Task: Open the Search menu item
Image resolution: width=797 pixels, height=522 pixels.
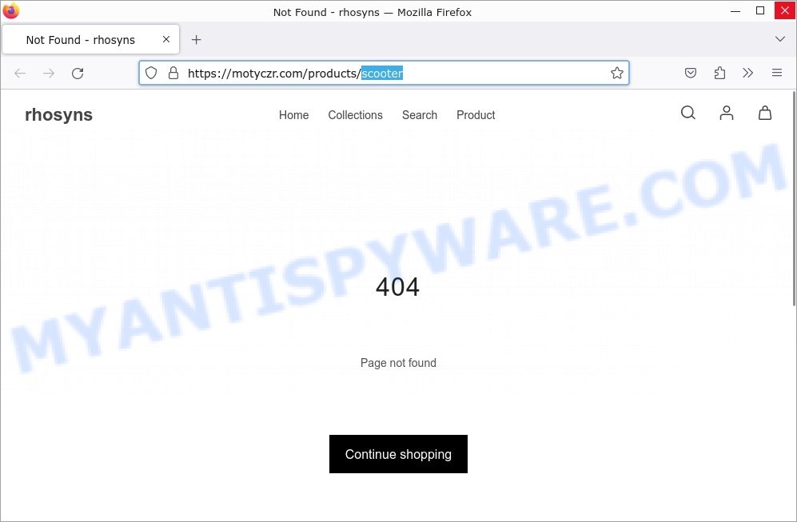Action: tap(420, 115)
